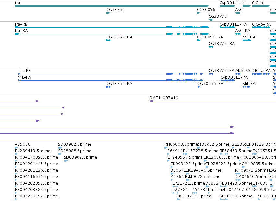The width and height of the screenshot is (276, 201).
Task: Click EST RP004201445.5prime
Action: [x=16, y=167]
